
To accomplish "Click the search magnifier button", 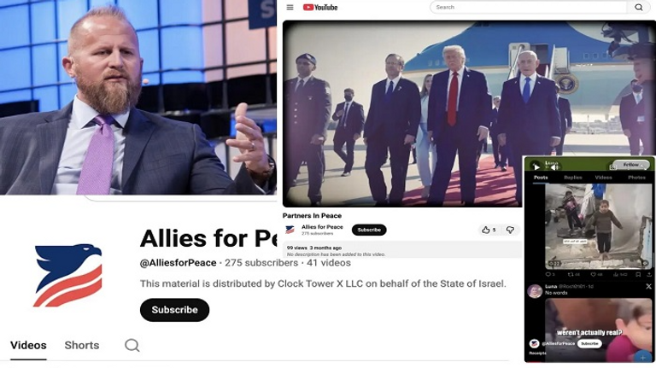I will coord(638,7).
